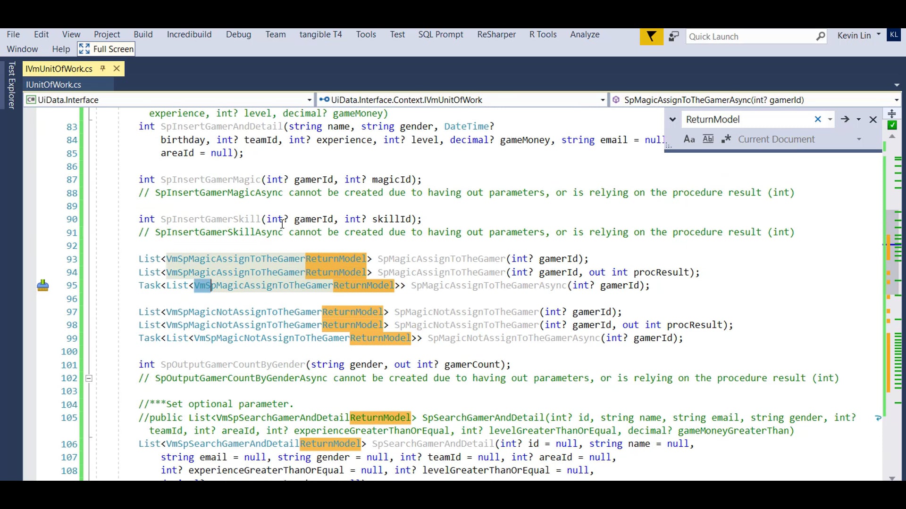Click the Find Next arrow in search bar
Screen dimensions: 906x509
845,119
